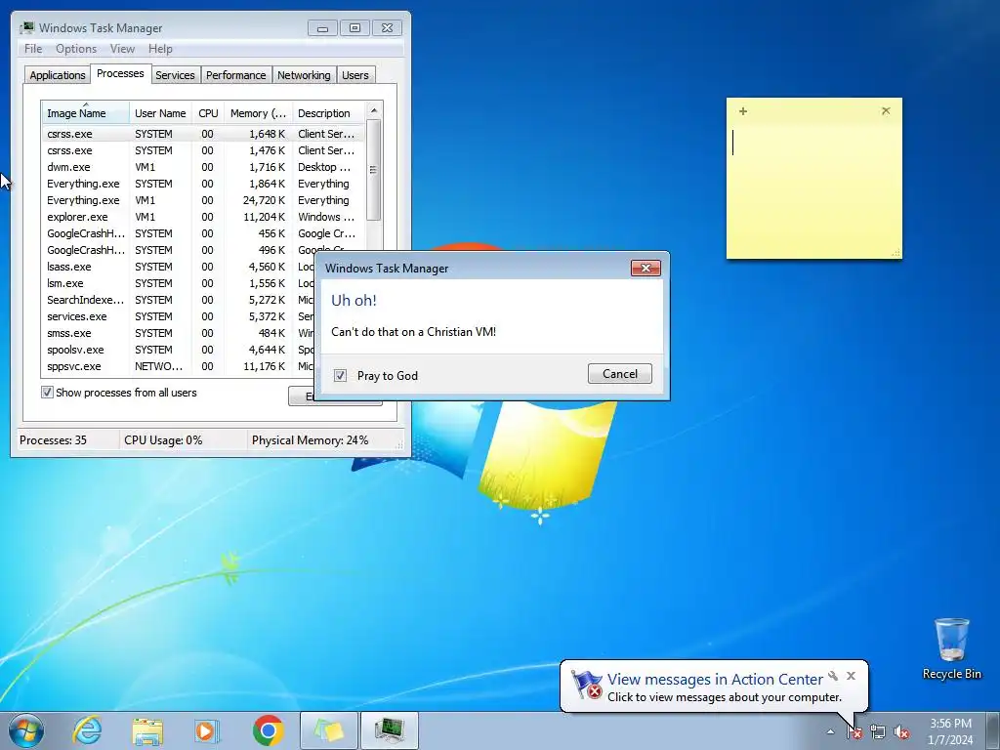
Task: Sort by the User Name column
Action: point(160,113)
